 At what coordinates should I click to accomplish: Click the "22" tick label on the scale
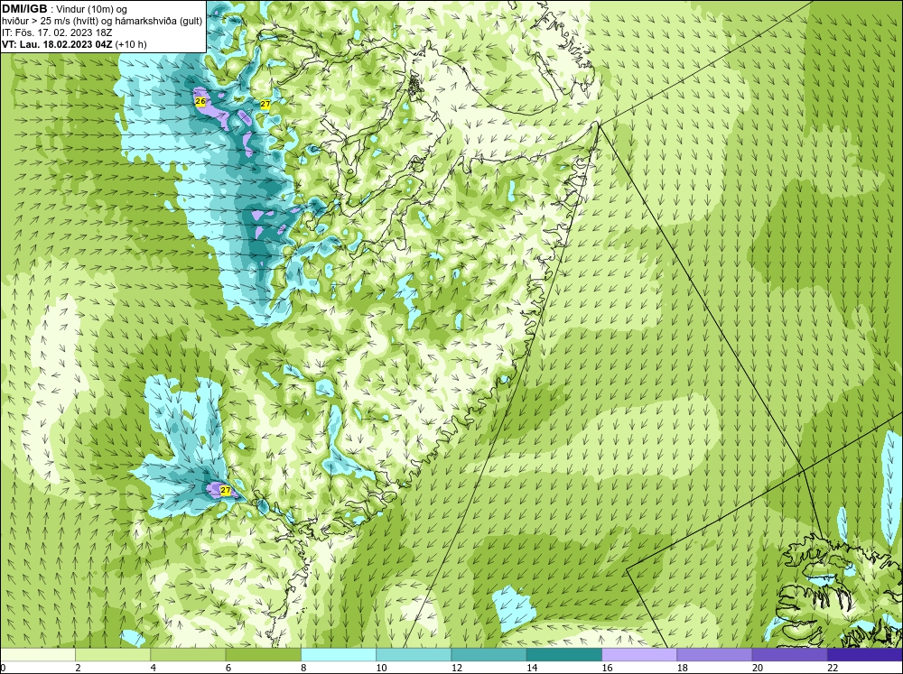pyautogui.click(x=833, y=668)
